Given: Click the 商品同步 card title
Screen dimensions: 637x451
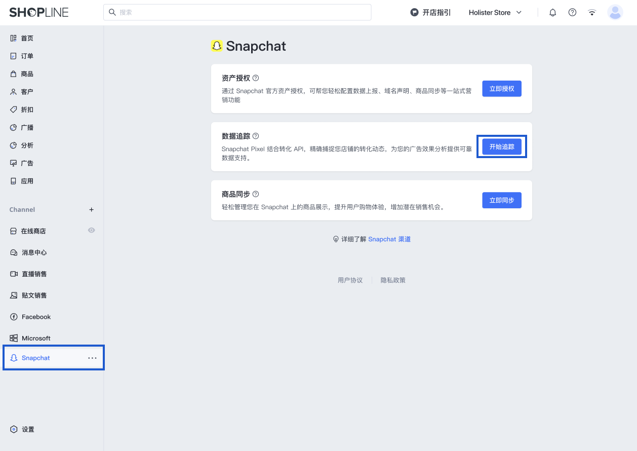Looking at the screenshot, I should [236, 194].
